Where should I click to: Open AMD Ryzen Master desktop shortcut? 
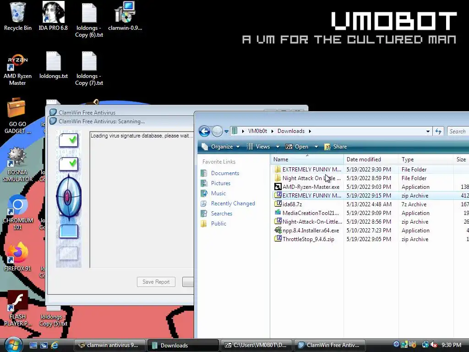click(18, 70)
